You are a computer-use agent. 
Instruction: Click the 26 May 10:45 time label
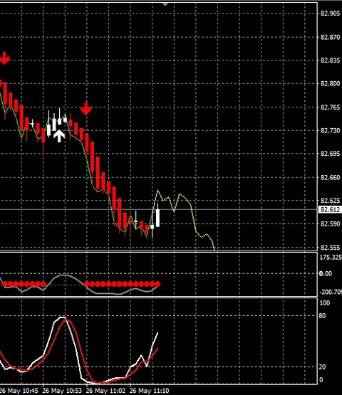click(19, 391)
